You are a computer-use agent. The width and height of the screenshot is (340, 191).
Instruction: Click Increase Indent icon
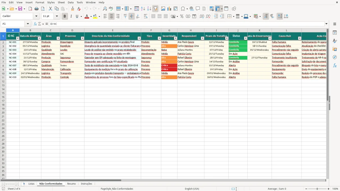216,16
